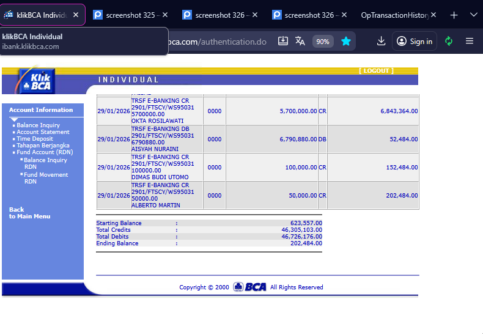Switch to the first screenshot 326 tab

[x=219, y=15]
